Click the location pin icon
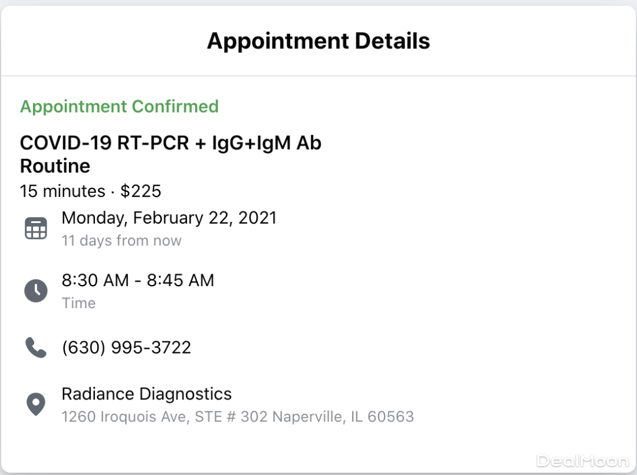The height and width of the screenshot is (475, 637). pos(35,405)
